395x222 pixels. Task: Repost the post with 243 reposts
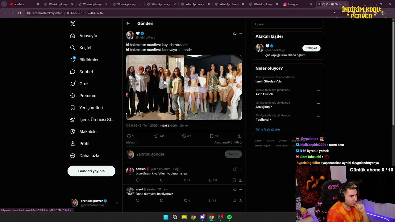(156, 136)
